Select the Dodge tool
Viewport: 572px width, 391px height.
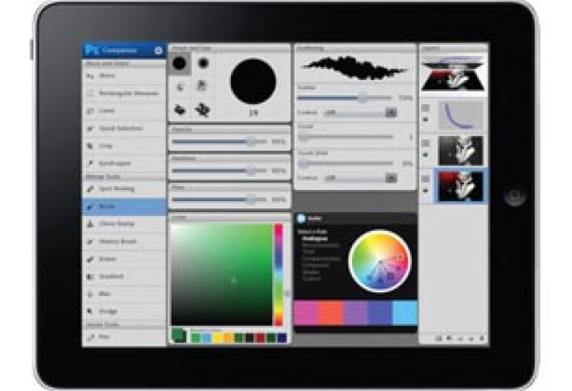124,311
